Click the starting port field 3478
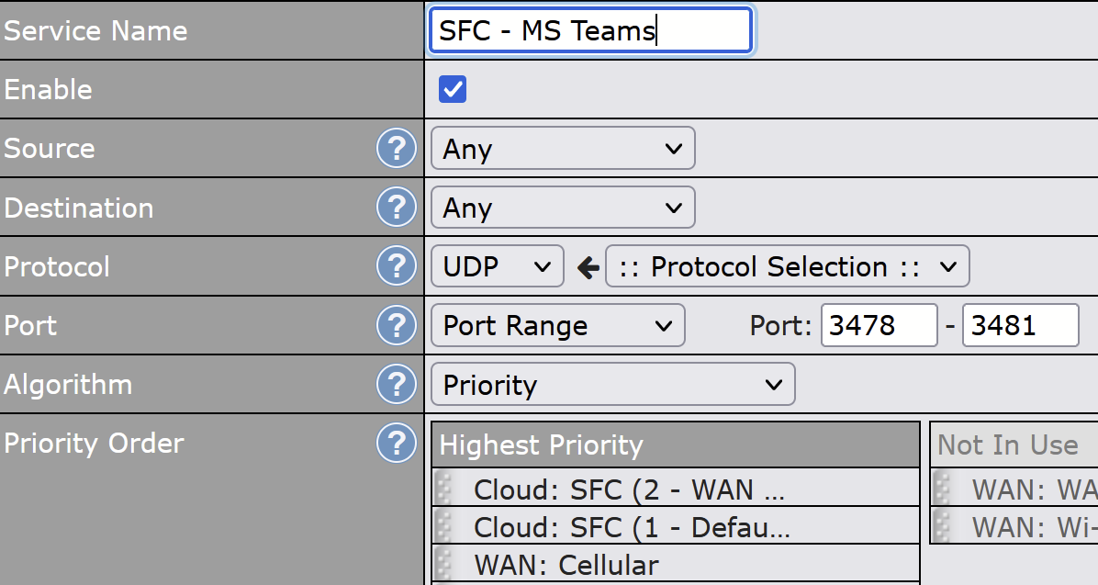This screenshot has height=585, width=1098. tap(879, 325)
